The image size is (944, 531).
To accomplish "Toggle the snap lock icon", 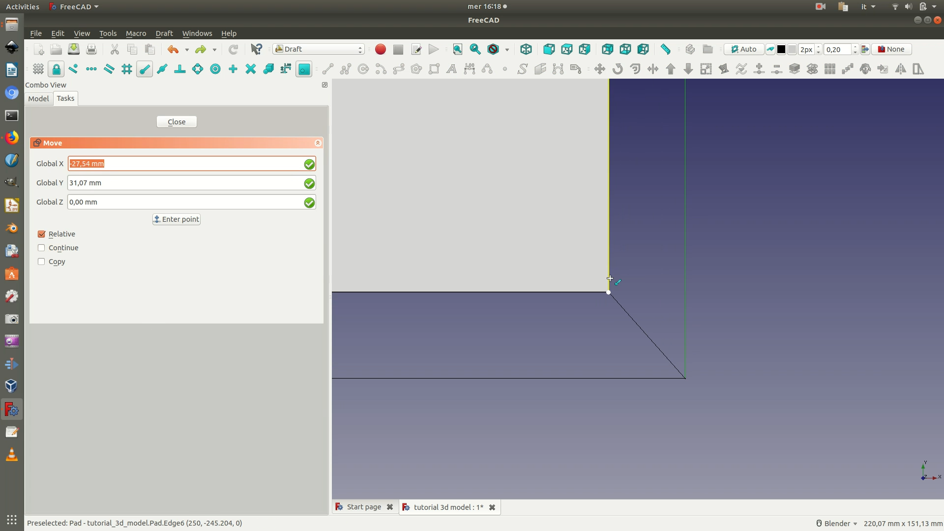I will pos(56,69).
